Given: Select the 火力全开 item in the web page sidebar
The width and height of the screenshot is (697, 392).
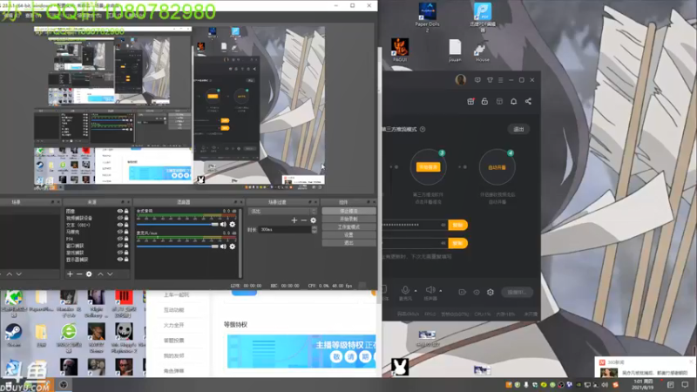Looking at the screenshot, I should [x=173, y=325].
